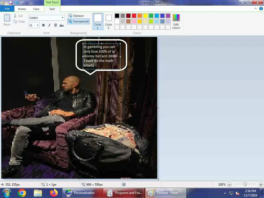This screenshot has width=264, height=198.
Task: Switch to Personalization window in taskbar
Action: [82, 193]
